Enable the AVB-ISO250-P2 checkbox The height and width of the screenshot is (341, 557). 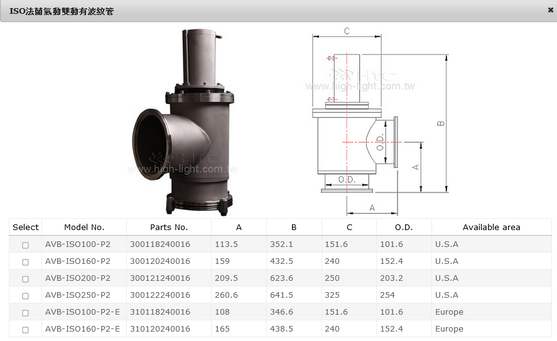(25, 296)
